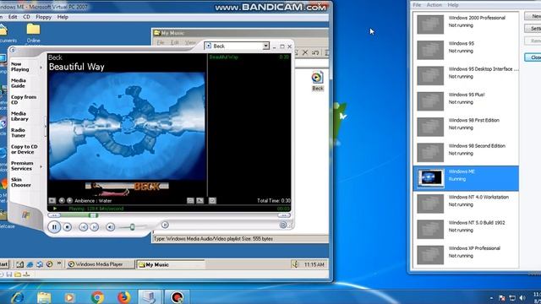Open Now Playing in Media Player

(19, 67)
